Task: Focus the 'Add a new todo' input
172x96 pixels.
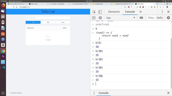Action: click(x=48, y=18)
